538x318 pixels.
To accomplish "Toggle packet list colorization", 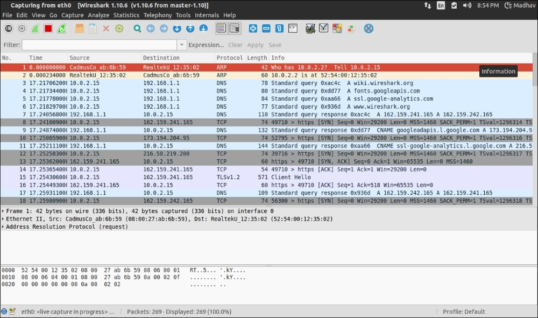I will click(x=221, y=29).
